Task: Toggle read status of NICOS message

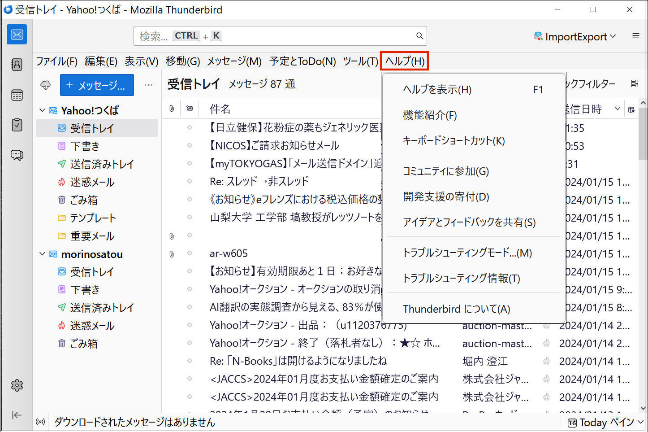Action: 190,145
